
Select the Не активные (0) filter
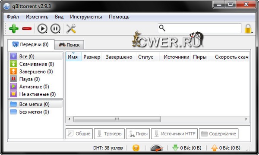(x=36, y=94)
